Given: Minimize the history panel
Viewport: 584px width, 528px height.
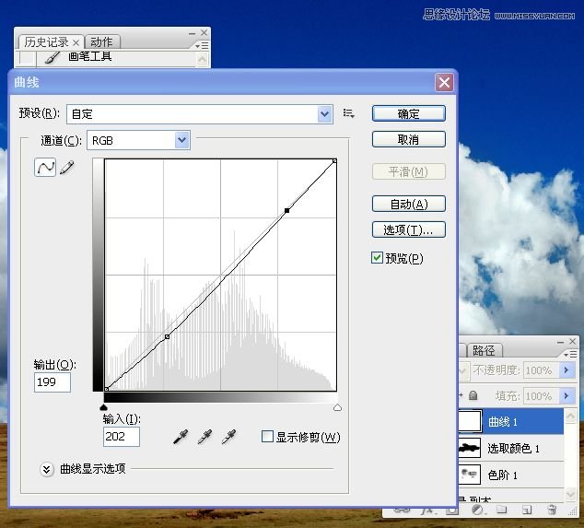Looking at the screenshot, I should (x=193, y=33).
